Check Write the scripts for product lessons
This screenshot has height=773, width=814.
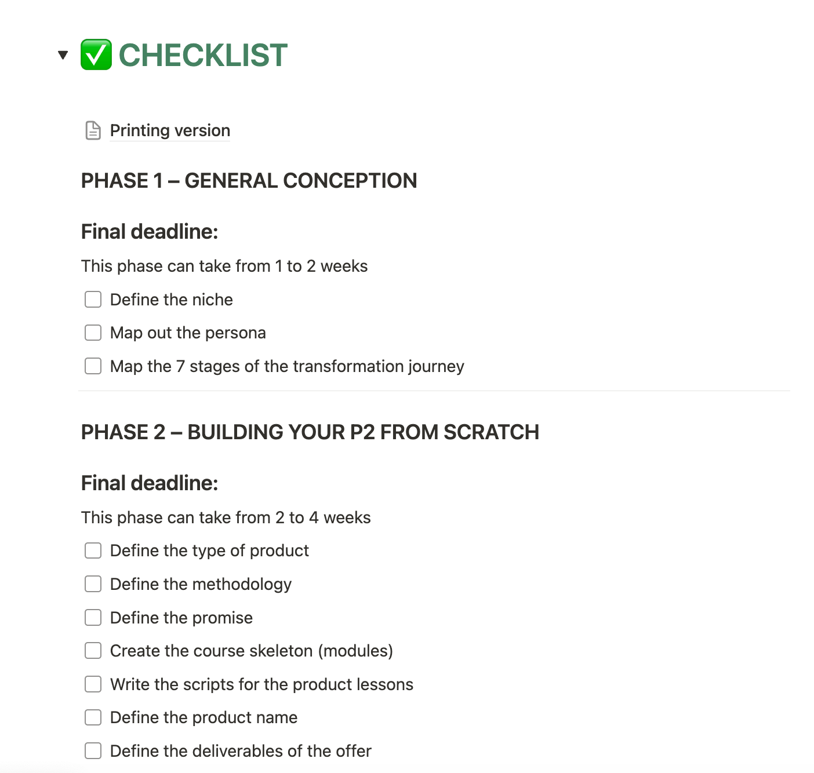point(93,684)
